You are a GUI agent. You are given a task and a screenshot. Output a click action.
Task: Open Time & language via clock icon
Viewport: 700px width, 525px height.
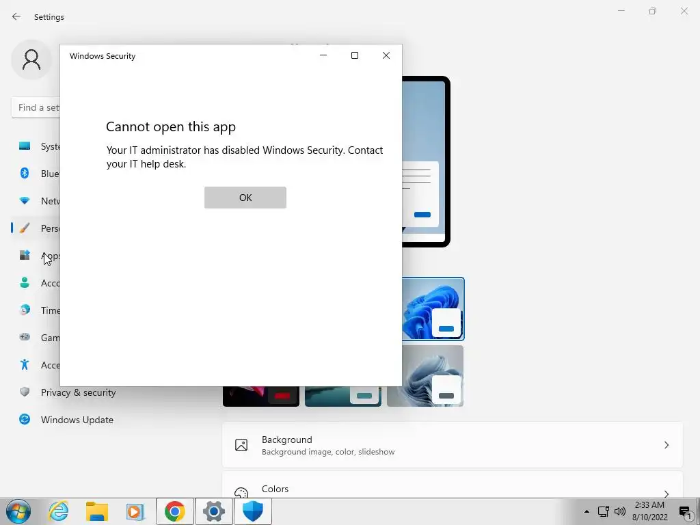point(25,310)
